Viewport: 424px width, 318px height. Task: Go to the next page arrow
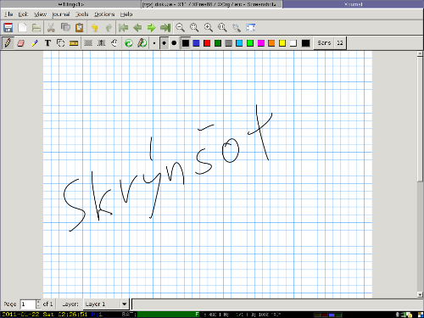pyautogui.click(x=152, y=27)
